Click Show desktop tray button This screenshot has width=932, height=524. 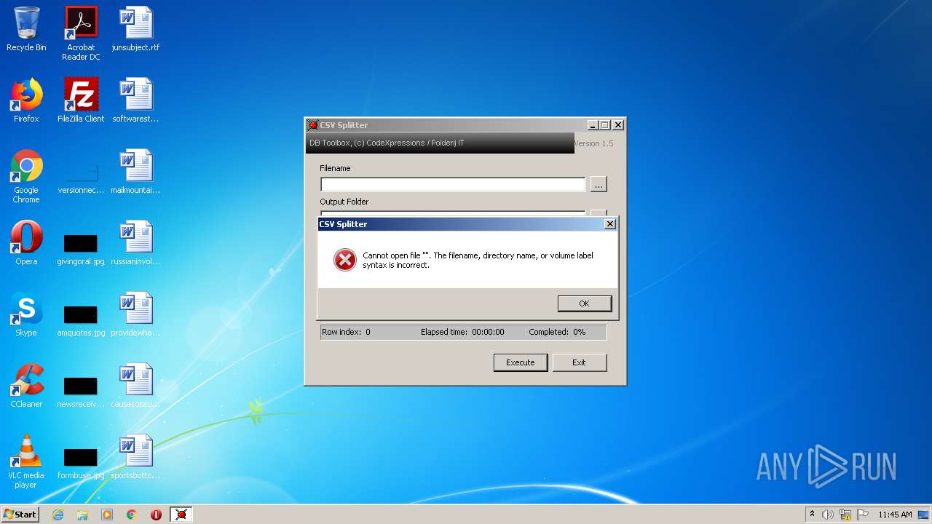[925, 515]
